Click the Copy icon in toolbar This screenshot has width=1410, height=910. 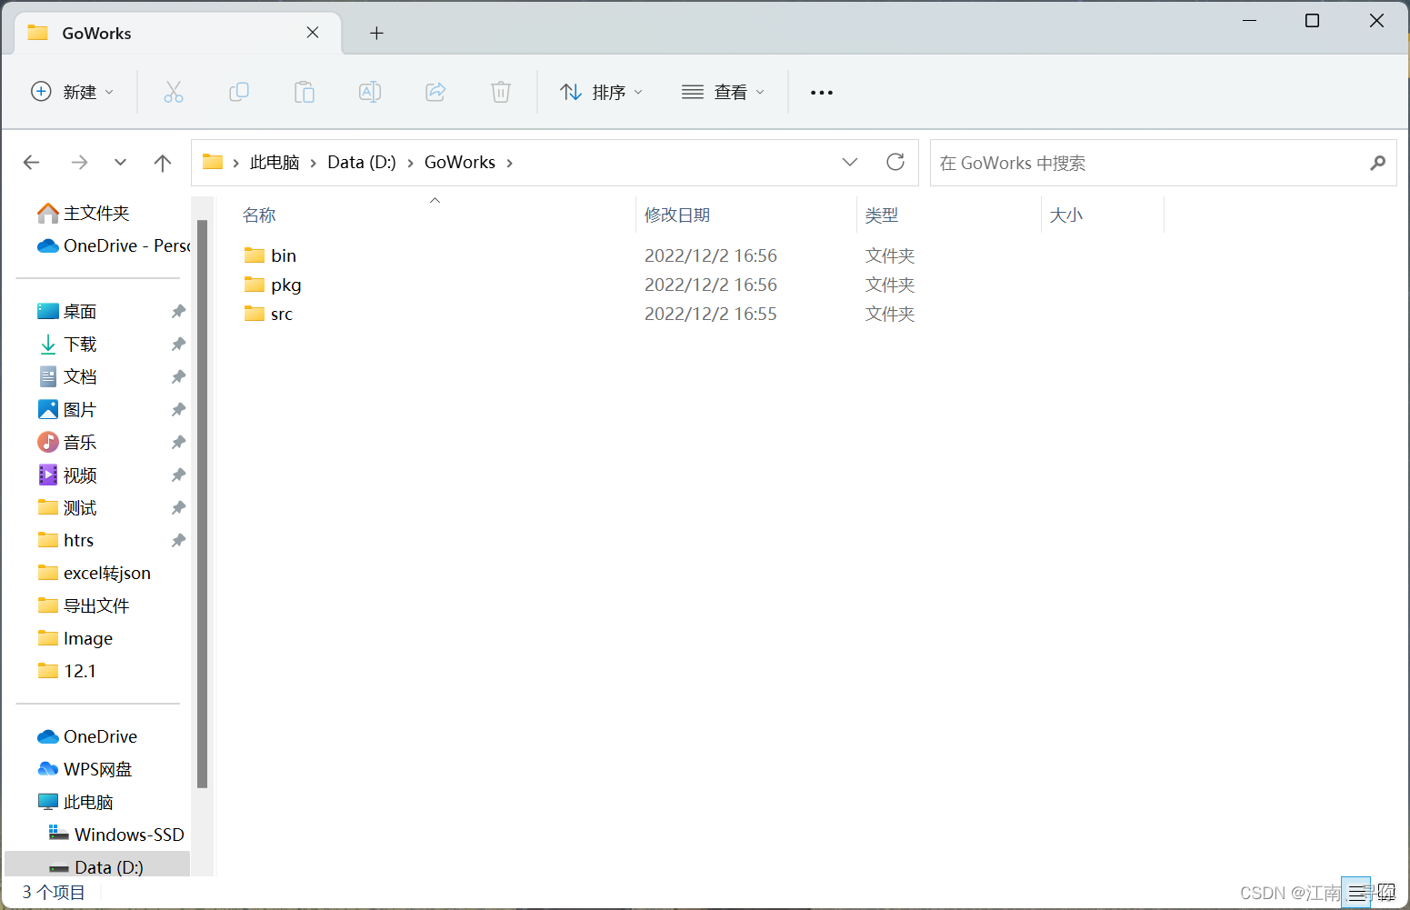(239, 92)
